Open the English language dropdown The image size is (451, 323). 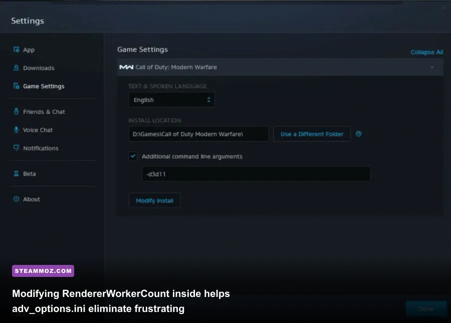(x=171, y=100)
